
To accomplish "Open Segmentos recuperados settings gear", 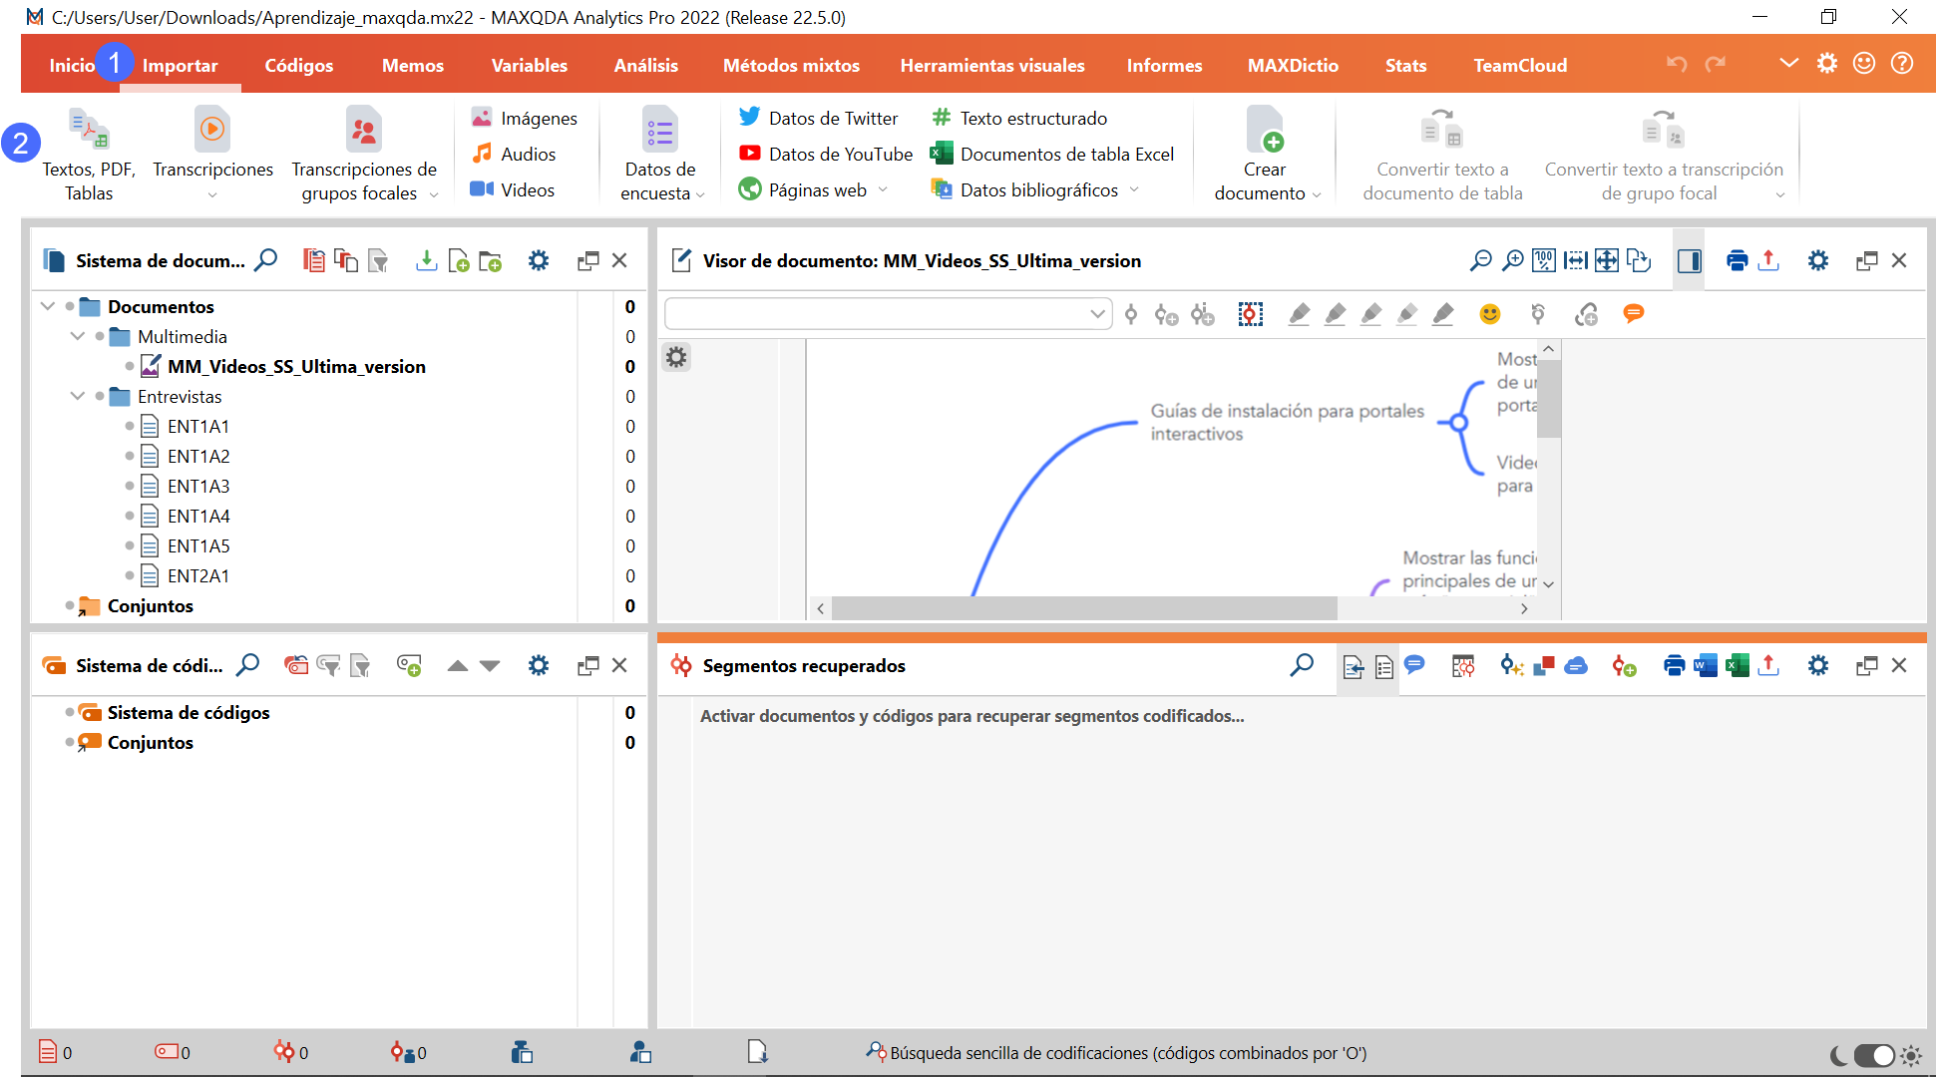I will (1818, 665).
